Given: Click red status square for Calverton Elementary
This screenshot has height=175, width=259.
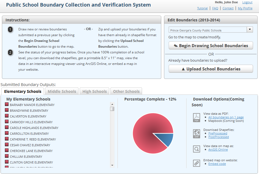Looking at the screenshot, I should pyautogui.click(x=7, y=116).
